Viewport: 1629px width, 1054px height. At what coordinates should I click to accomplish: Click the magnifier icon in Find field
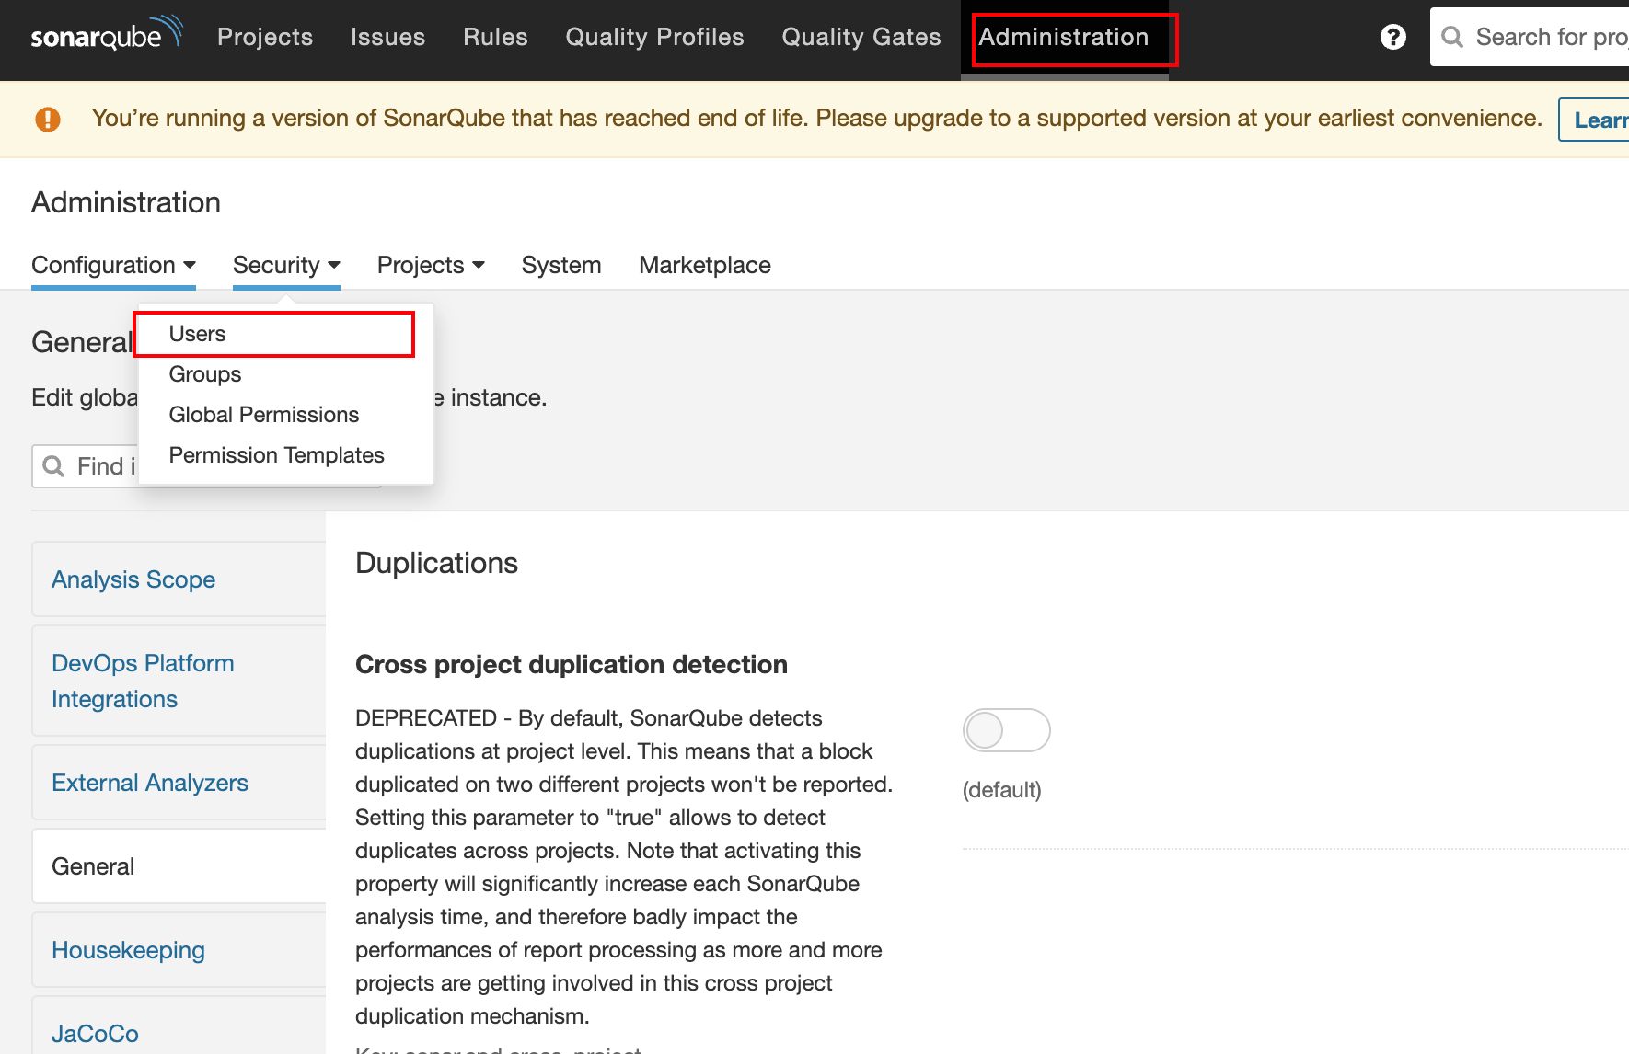(54, 466)
